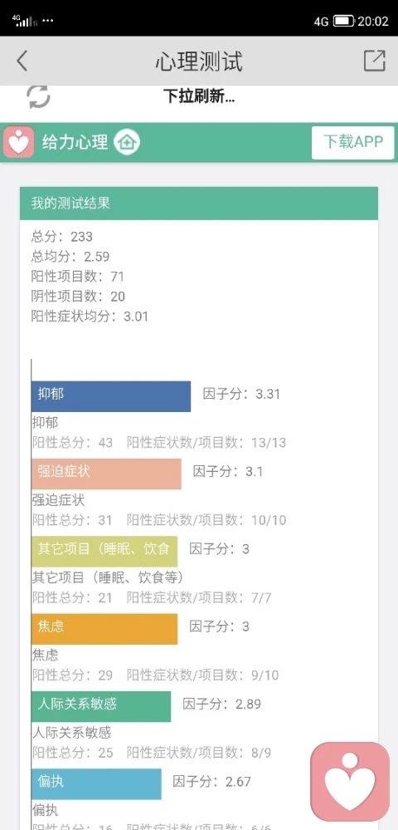This screenshot has height=830, width=398.
Task: Tap the 总分：233 result line
Action: [62, 236]
